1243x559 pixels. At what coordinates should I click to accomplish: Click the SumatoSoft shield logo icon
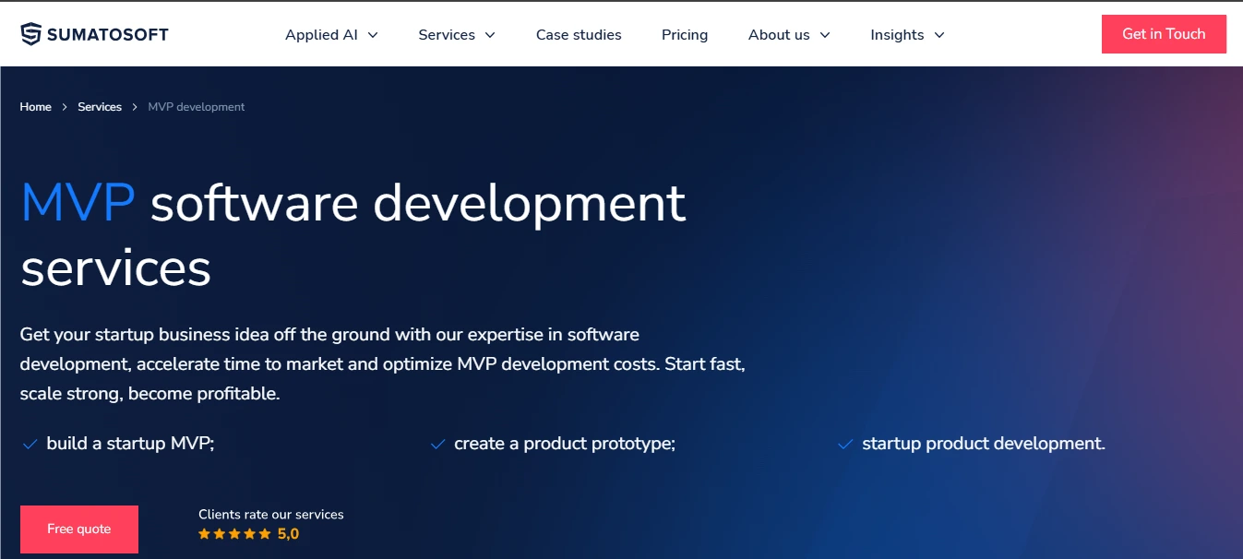(31, 35)
